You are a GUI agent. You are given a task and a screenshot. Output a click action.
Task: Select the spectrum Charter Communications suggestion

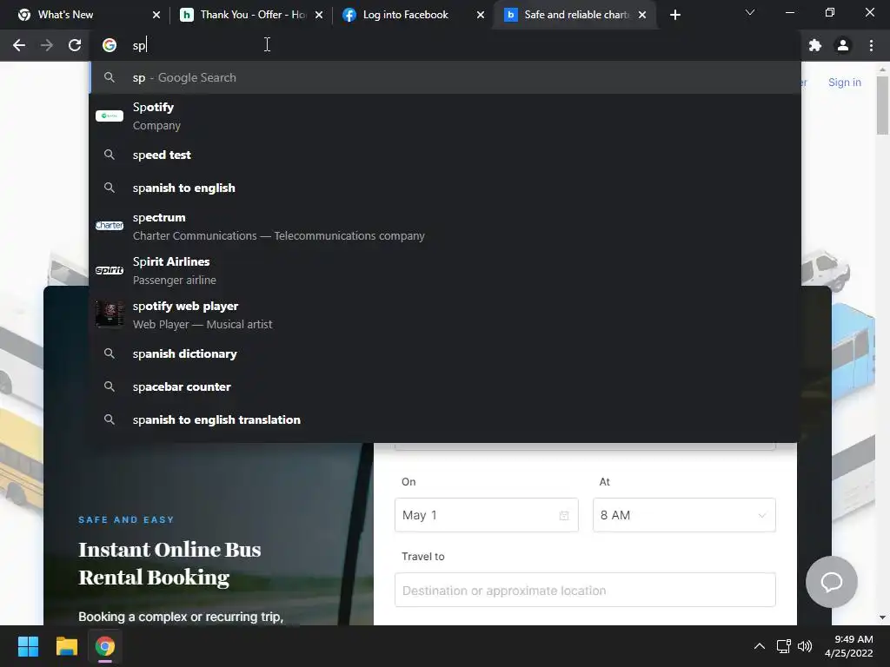[445, 227]
